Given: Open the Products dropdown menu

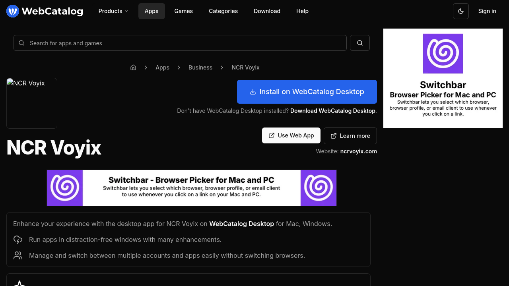Looking at the screenshot, I should pyautogui.click(x=113, y=11).
